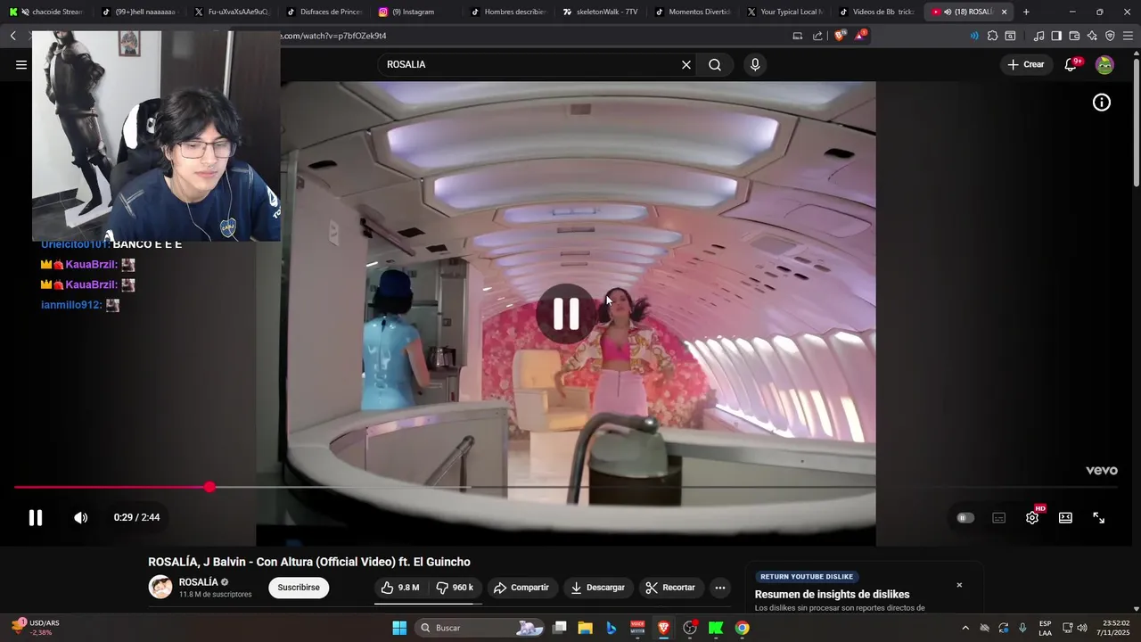Open Google Chrome from the taskbar
Viewport: 1141px width, 642px height.
coord(742,628)
